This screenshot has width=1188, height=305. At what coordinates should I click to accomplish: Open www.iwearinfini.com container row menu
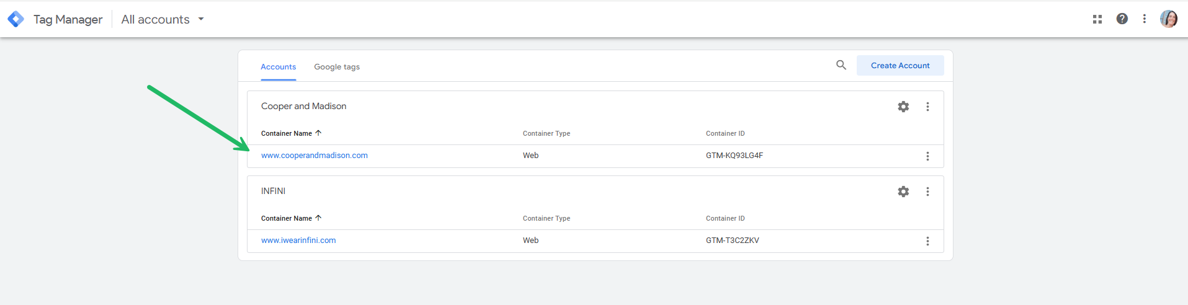(x=927, y=241)
